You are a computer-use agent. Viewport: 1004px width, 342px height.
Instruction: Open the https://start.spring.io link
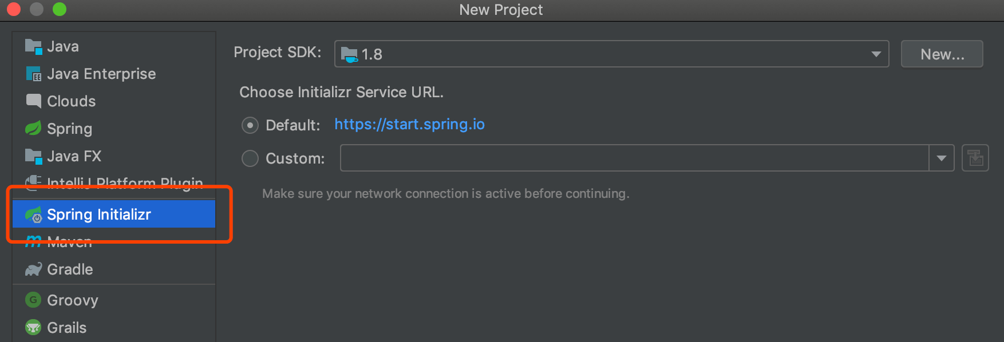click(409, 124)
